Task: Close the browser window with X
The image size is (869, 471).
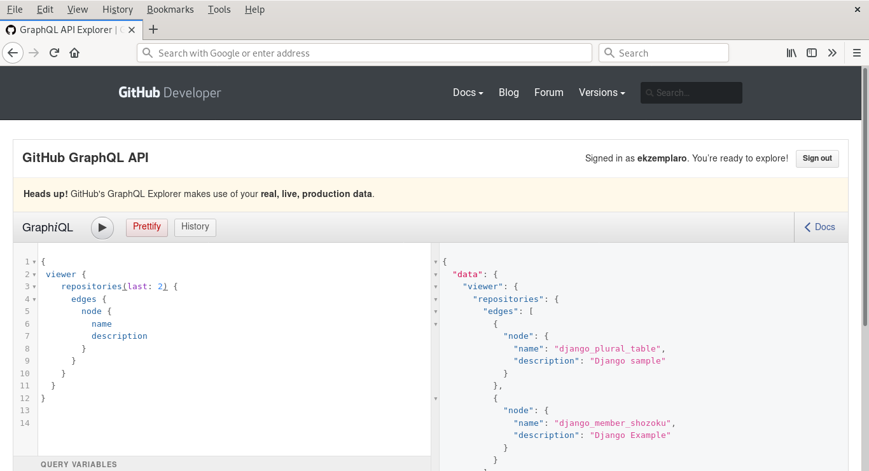Action: 858,10
